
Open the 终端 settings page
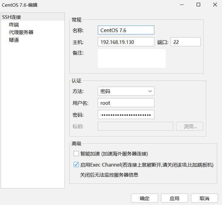pos(14,25)
